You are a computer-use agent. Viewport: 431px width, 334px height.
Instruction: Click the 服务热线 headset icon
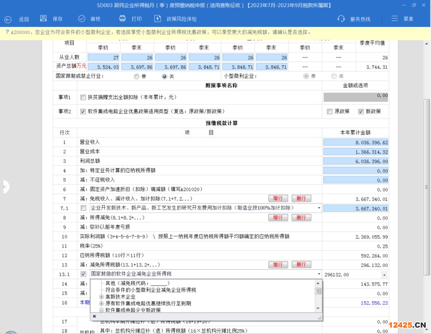pos(341,19)
